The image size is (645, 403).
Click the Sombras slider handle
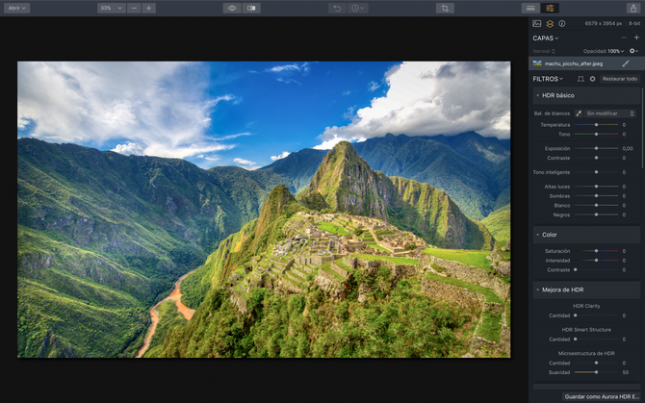596,196
